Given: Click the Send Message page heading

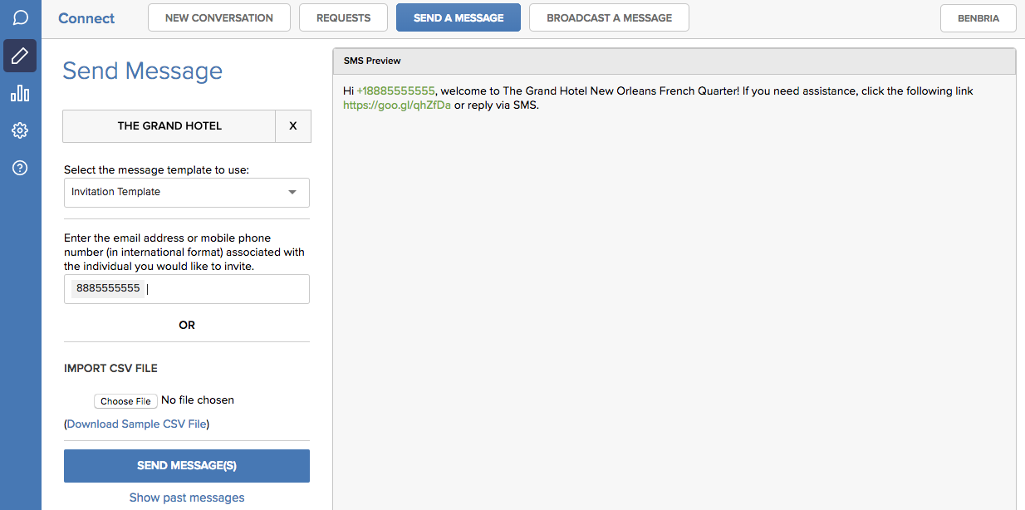Looking at the screenshot, I should point(143,71).
